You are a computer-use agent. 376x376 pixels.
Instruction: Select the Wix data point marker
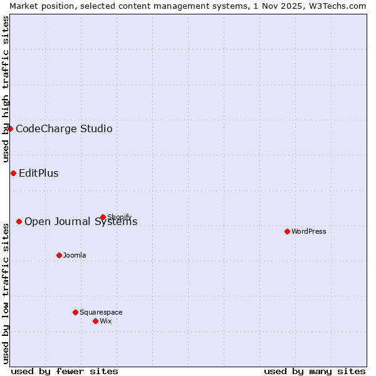pyautogui.click(x=96, y=321)
